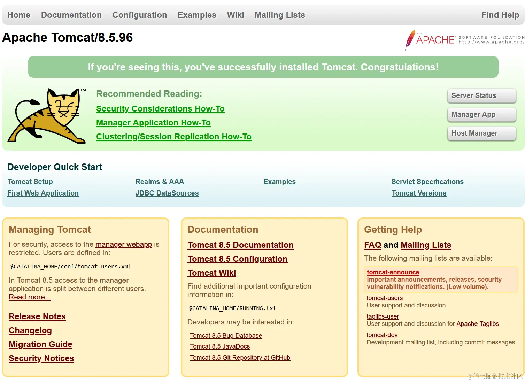Select Examples in the top navigation bar
The width and height of the screenshot is (525, 382).
[x=197, y=15]
